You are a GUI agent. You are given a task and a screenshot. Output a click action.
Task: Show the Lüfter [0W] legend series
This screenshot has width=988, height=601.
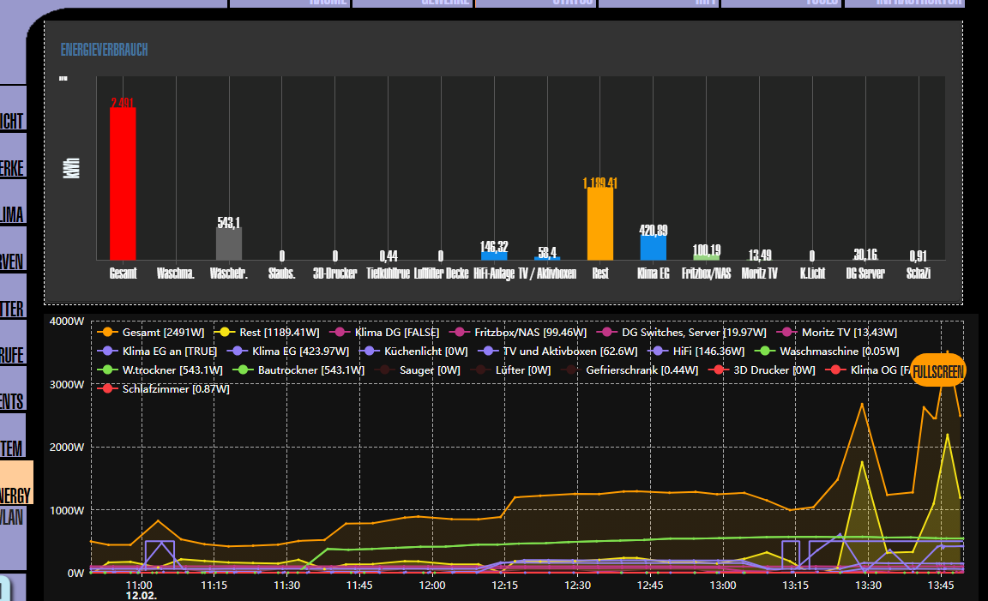511,370
